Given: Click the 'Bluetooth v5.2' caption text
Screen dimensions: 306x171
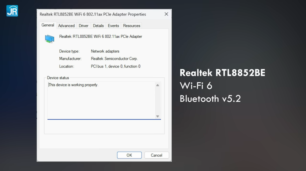Looking at the screenshot, I should click(x=210, y=99).
